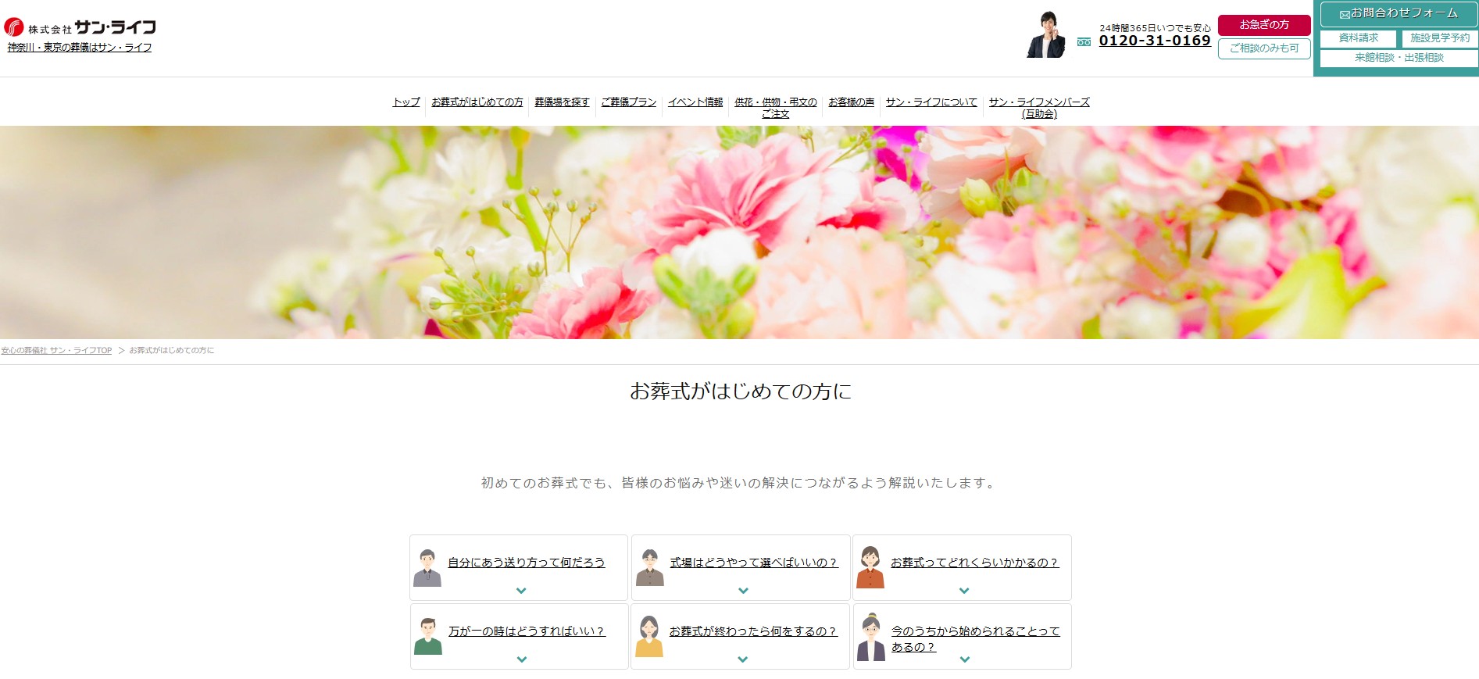Open the お問合わせフォーム button
The height and width of the screenshot is (679, 1479).
1399,14
